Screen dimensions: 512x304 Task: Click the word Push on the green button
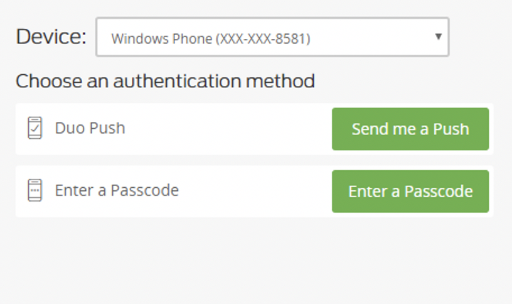click(x=451, y=129)
